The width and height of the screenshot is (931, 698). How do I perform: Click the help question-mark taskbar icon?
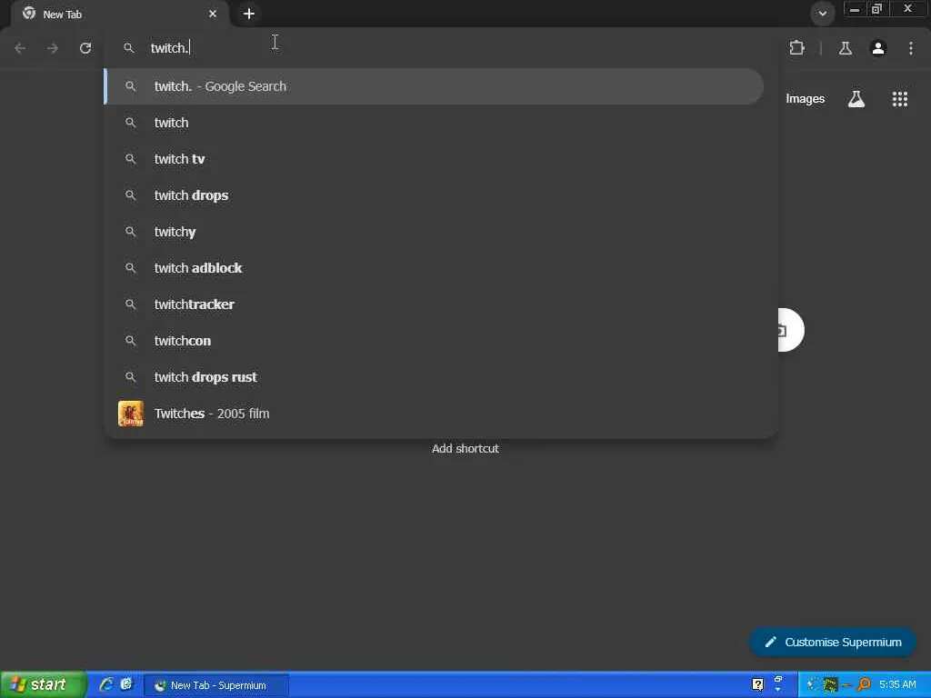757,685
